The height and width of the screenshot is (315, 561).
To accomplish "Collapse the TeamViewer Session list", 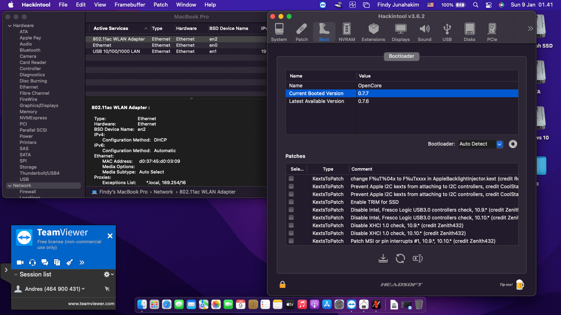I will (16, 274).
